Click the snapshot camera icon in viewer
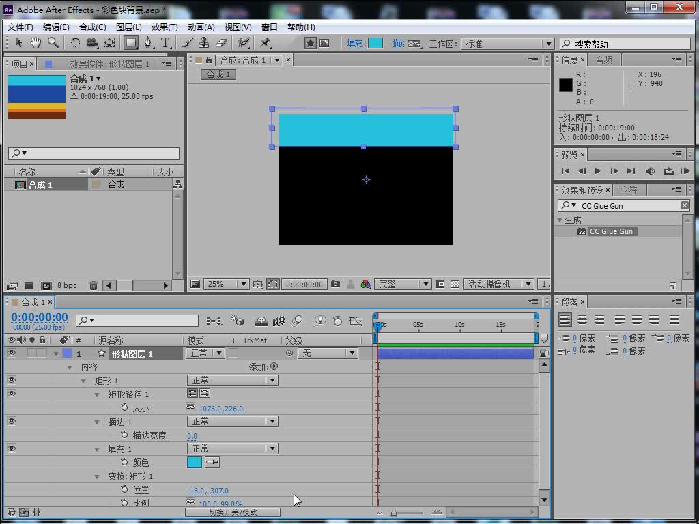Viewport: 699px width, 524px height. (x=336, y=285)
